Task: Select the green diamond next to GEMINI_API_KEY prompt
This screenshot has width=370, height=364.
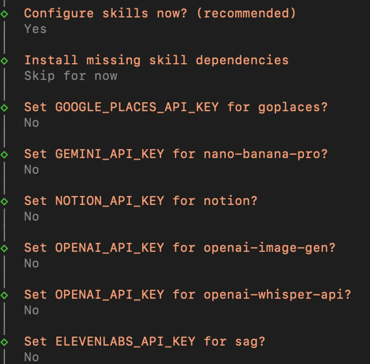Action: tap(4, 155)
